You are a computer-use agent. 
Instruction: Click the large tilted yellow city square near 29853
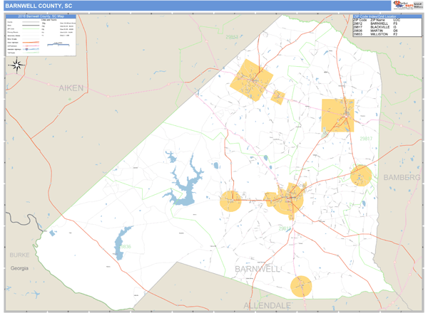(x=251, y=80)
